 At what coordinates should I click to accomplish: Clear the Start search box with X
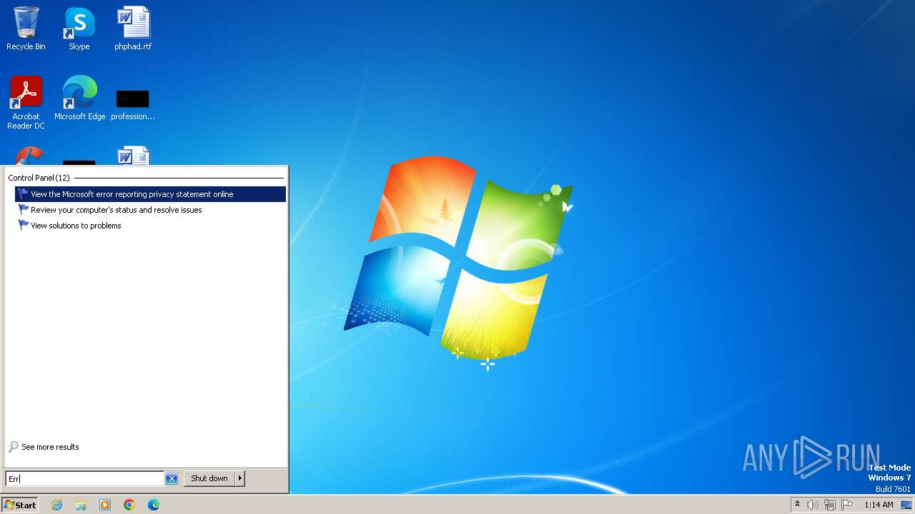[172, 478]
